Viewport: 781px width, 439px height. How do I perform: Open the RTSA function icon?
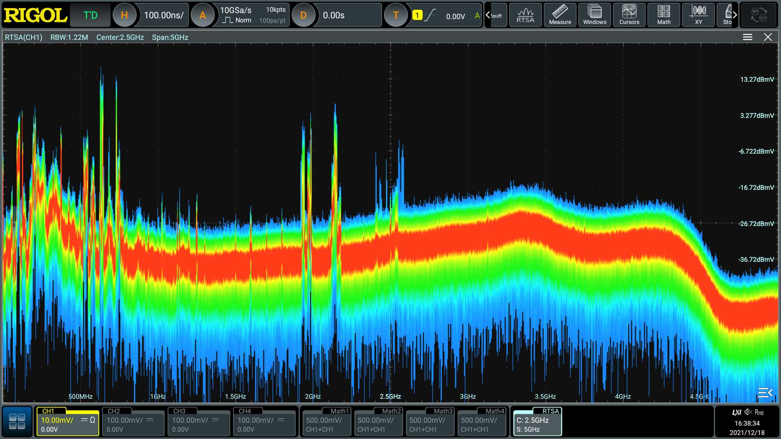[525, 15]
